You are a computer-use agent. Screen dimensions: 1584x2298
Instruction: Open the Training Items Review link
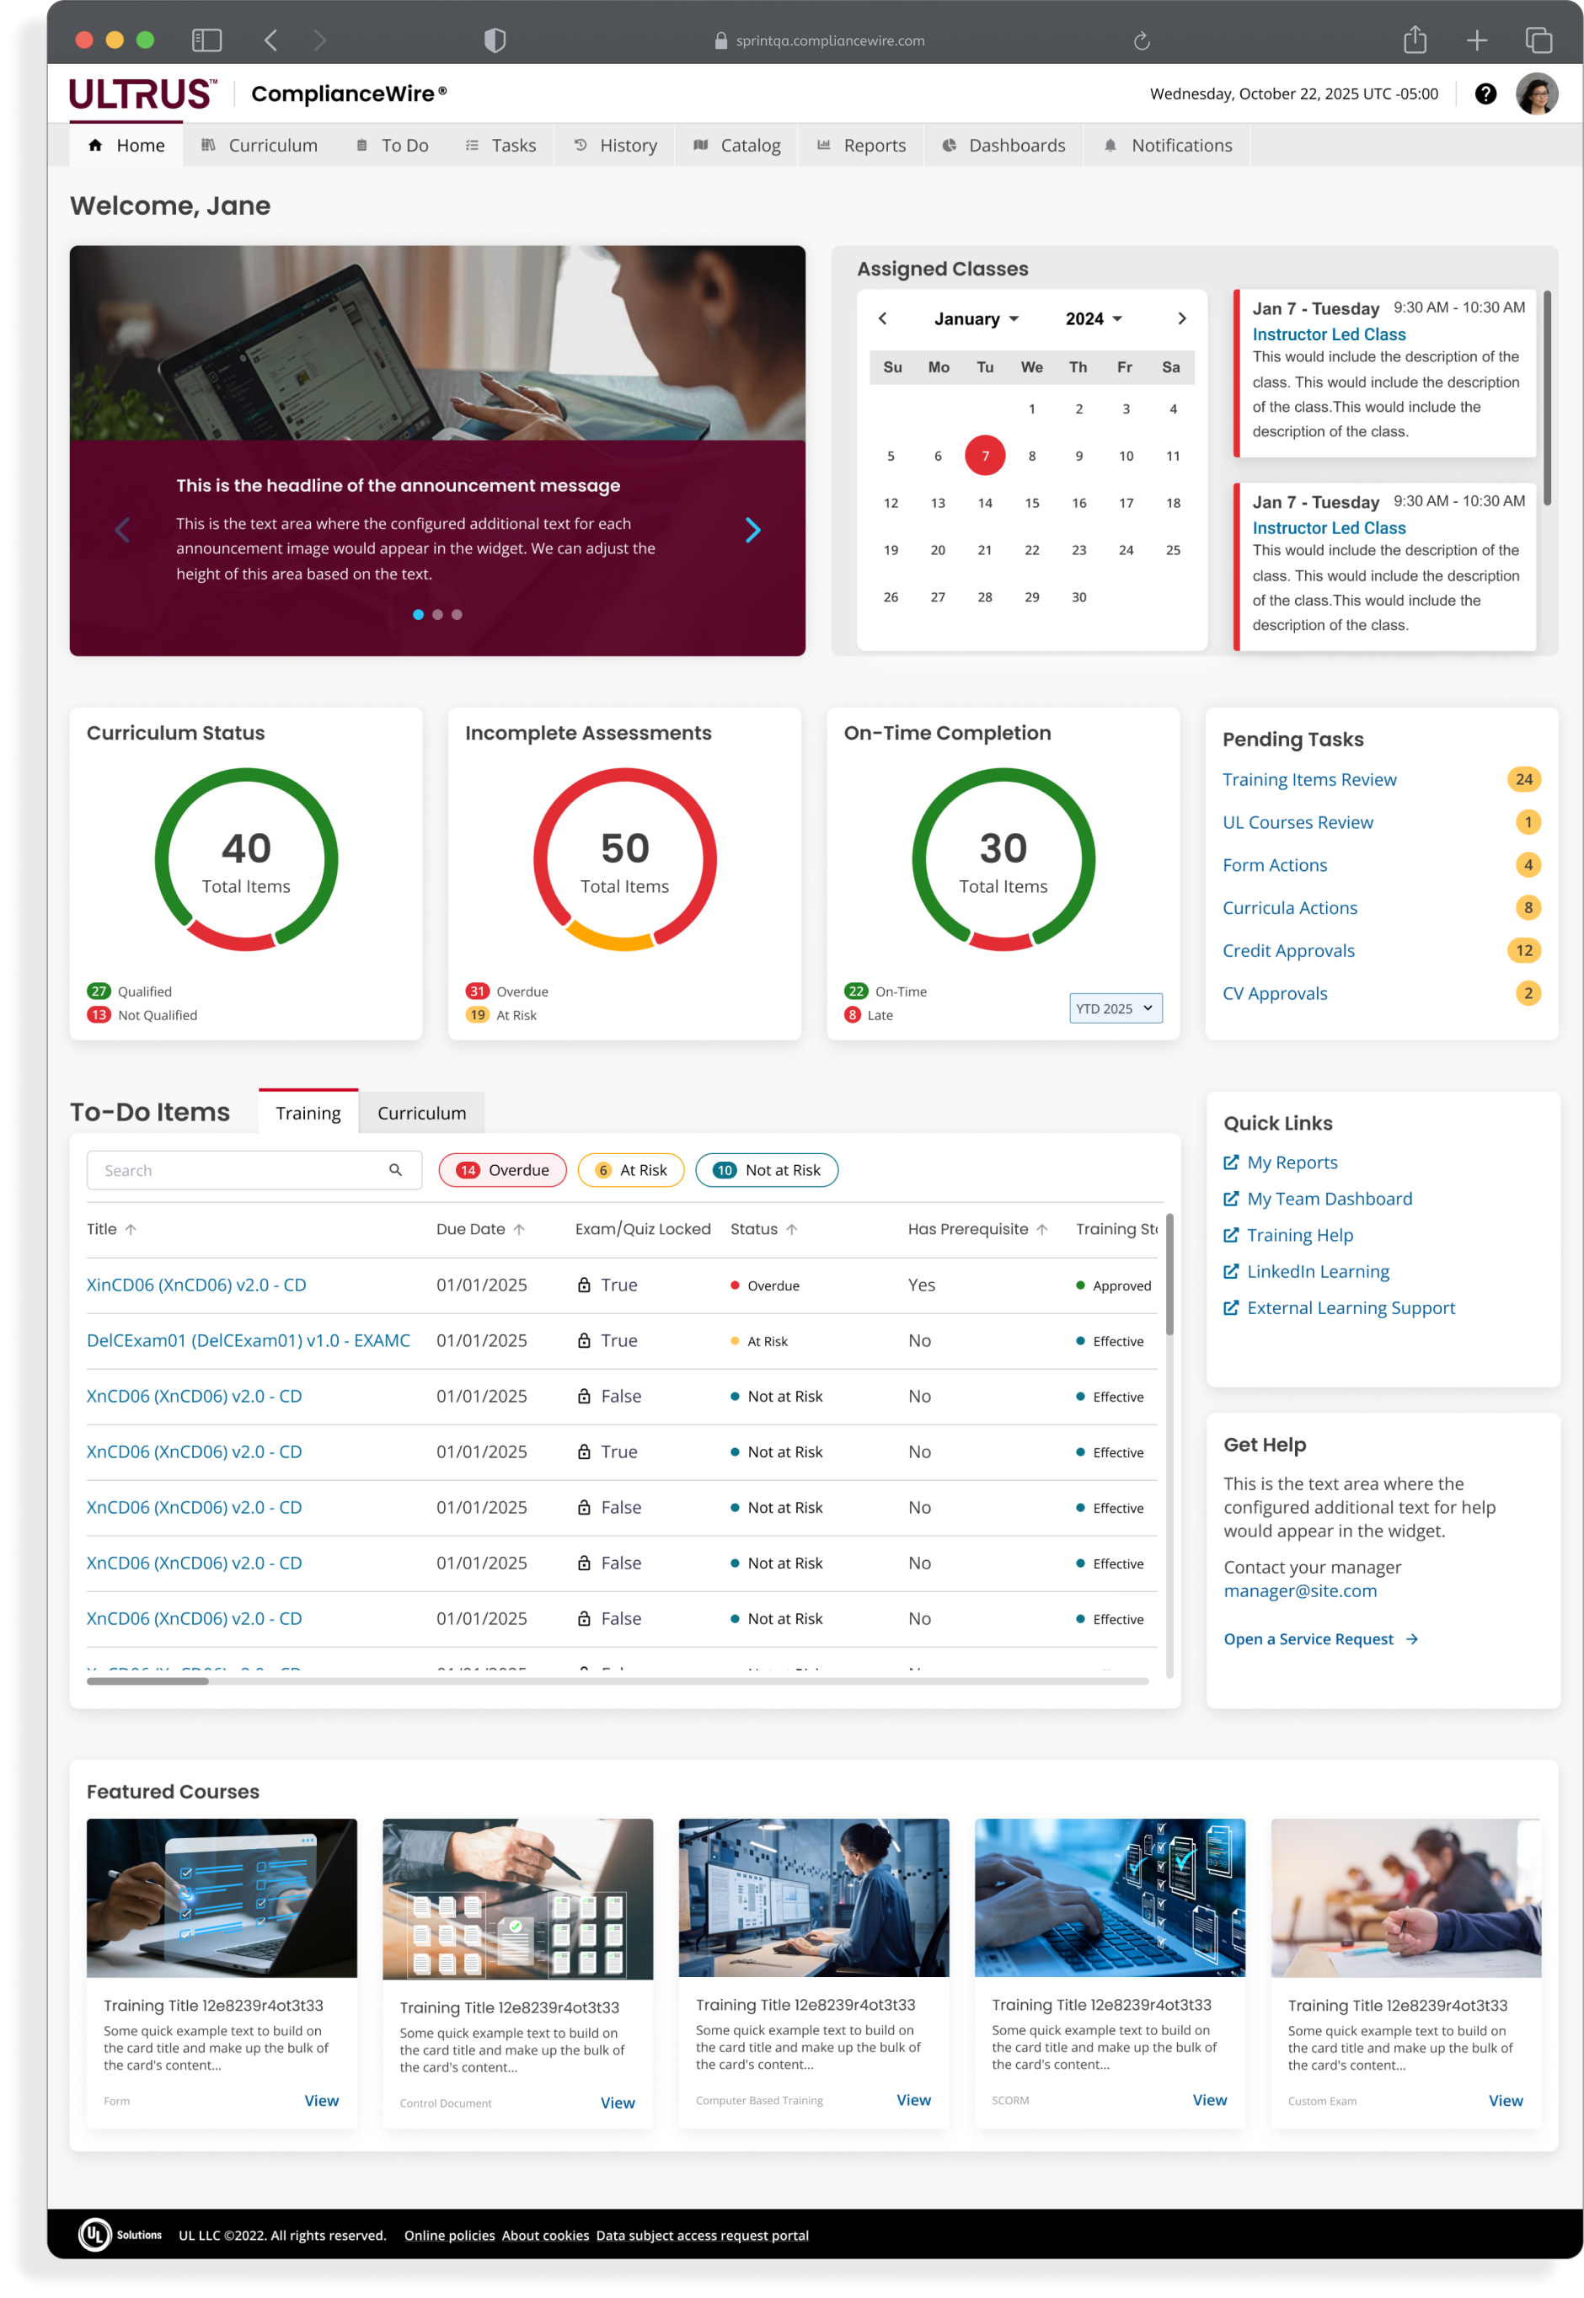pyautogui.click(x=1309, y=779)
